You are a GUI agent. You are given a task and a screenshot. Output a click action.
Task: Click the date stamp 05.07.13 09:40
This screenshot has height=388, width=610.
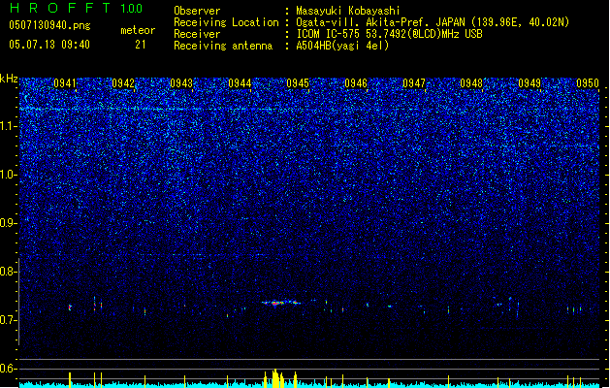[x=49, y=45]
